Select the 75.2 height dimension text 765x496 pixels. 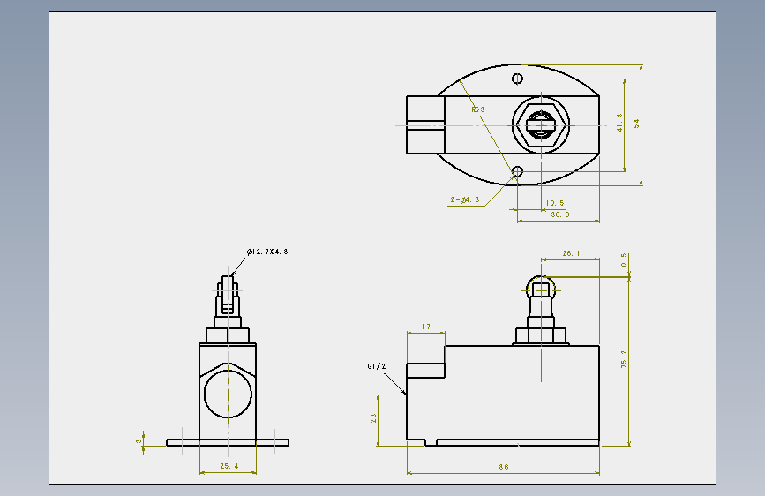(624, 358)
